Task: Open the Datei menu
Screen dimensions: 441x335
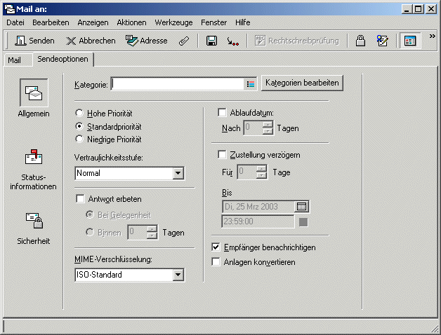Action: pyautogui.click(x=15, y=22)
